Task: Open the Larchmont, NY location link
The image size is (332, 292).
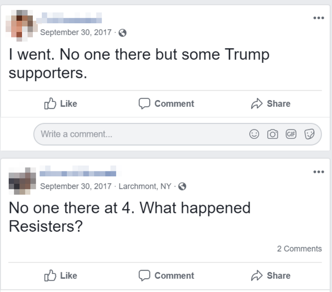Action: pyautogui.click(x=145, y=186)
